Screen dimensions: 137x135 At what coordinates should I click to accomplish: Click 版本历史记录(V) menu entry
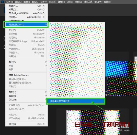tap(27, 109)
